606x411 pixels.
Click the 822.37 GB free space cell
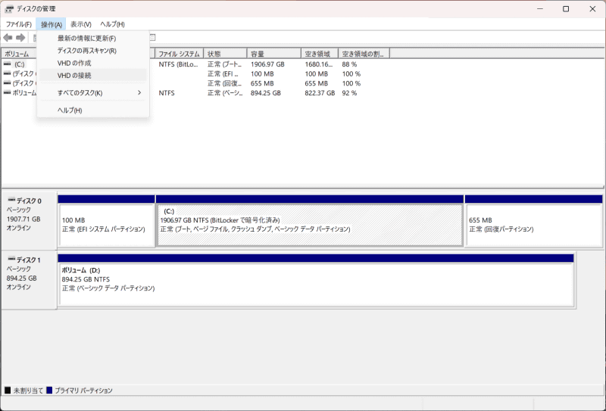point(320,93)
